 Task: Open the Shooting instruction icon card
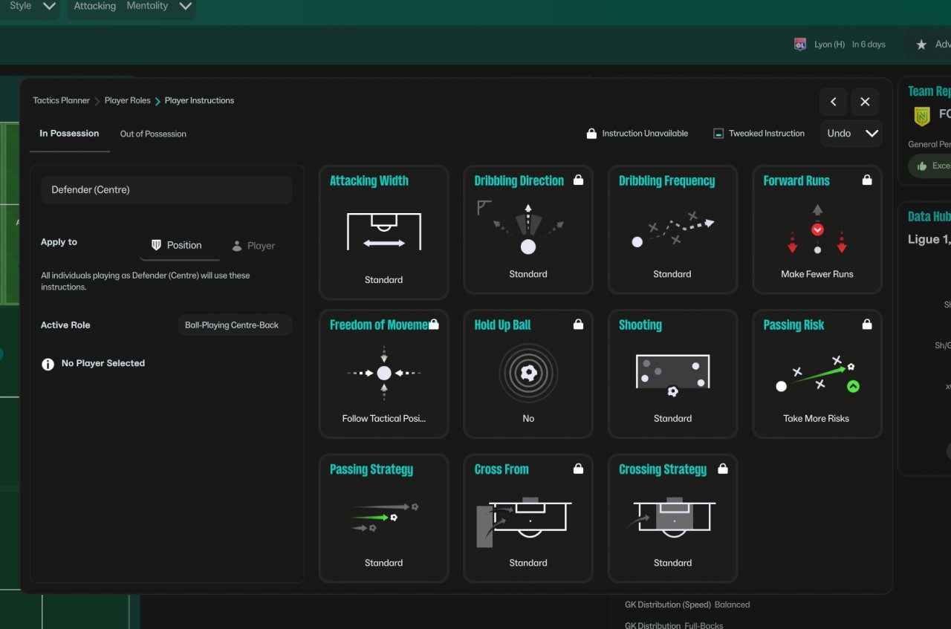click(x=672, y=374)
